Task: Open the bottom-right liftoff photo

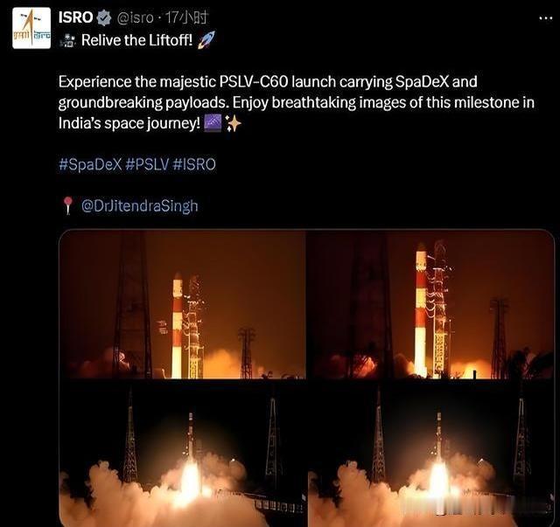Action: click(430, 454)
